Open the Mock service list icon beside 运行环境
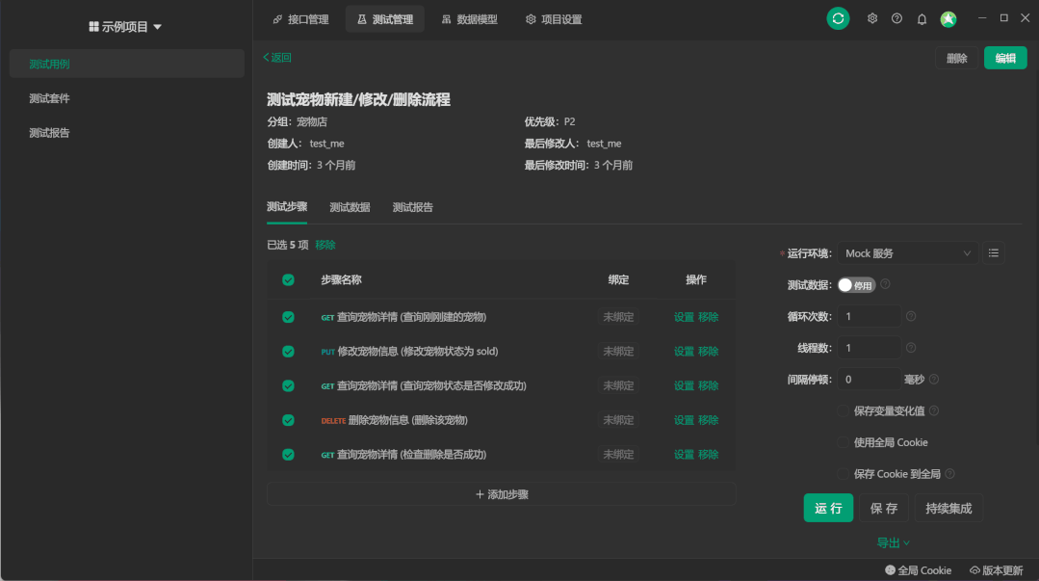Image resolution: width=1039 pixels, height=581 pixels. (993, 252)
